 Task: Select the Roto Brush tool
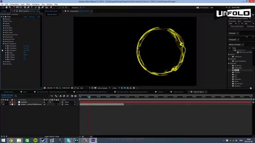coord(47,8)
